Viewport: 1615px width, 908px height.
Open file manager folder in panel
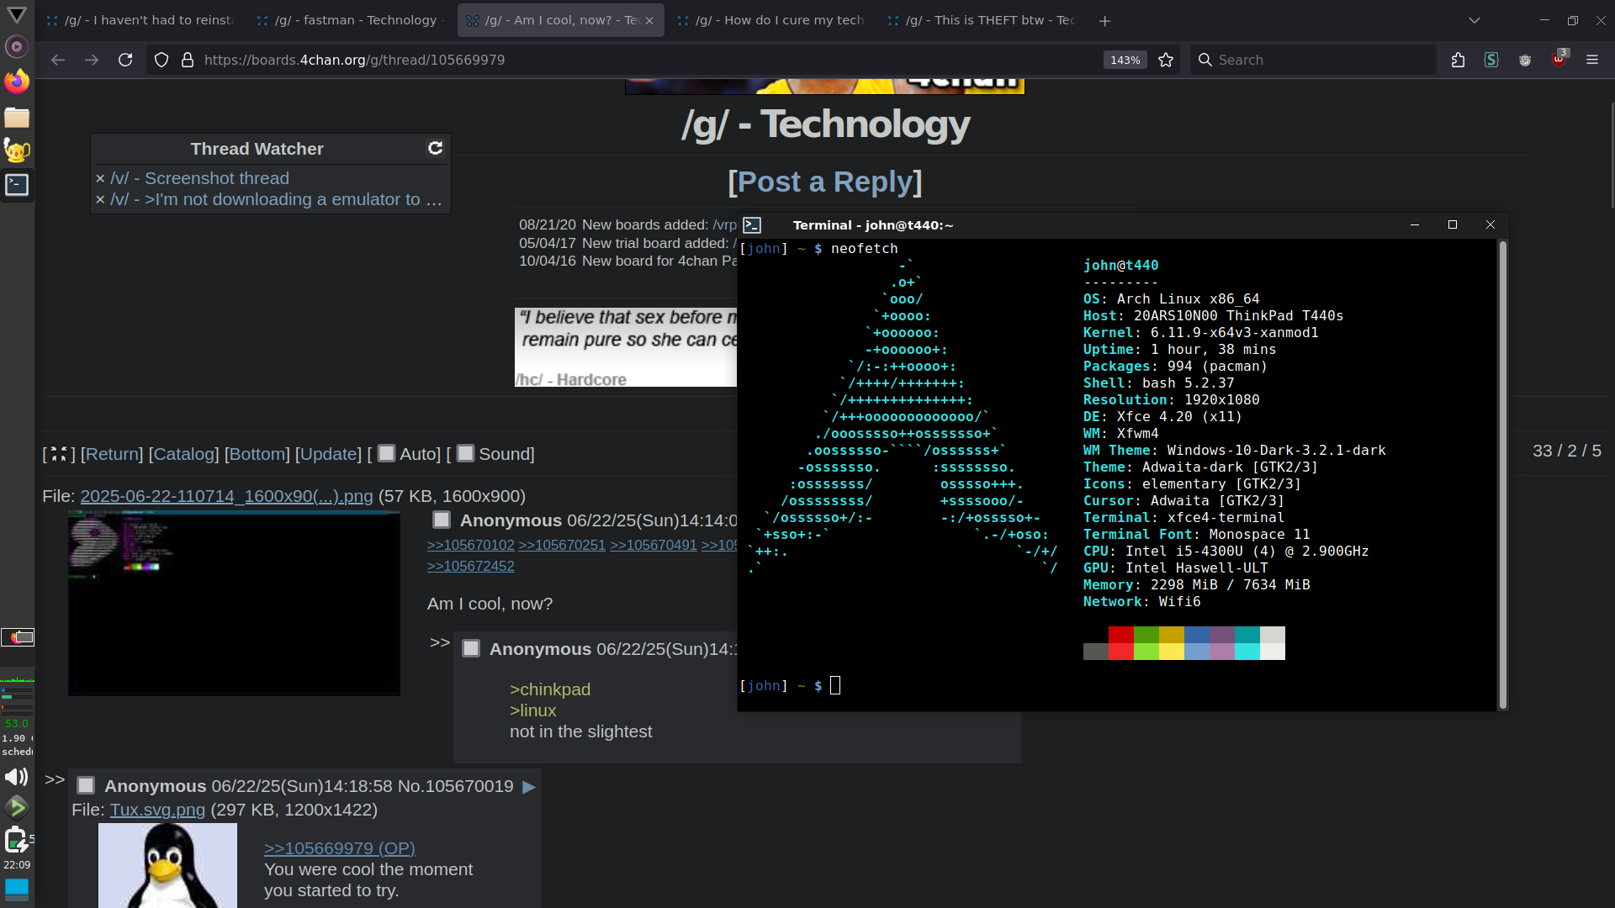coord(17,117)
